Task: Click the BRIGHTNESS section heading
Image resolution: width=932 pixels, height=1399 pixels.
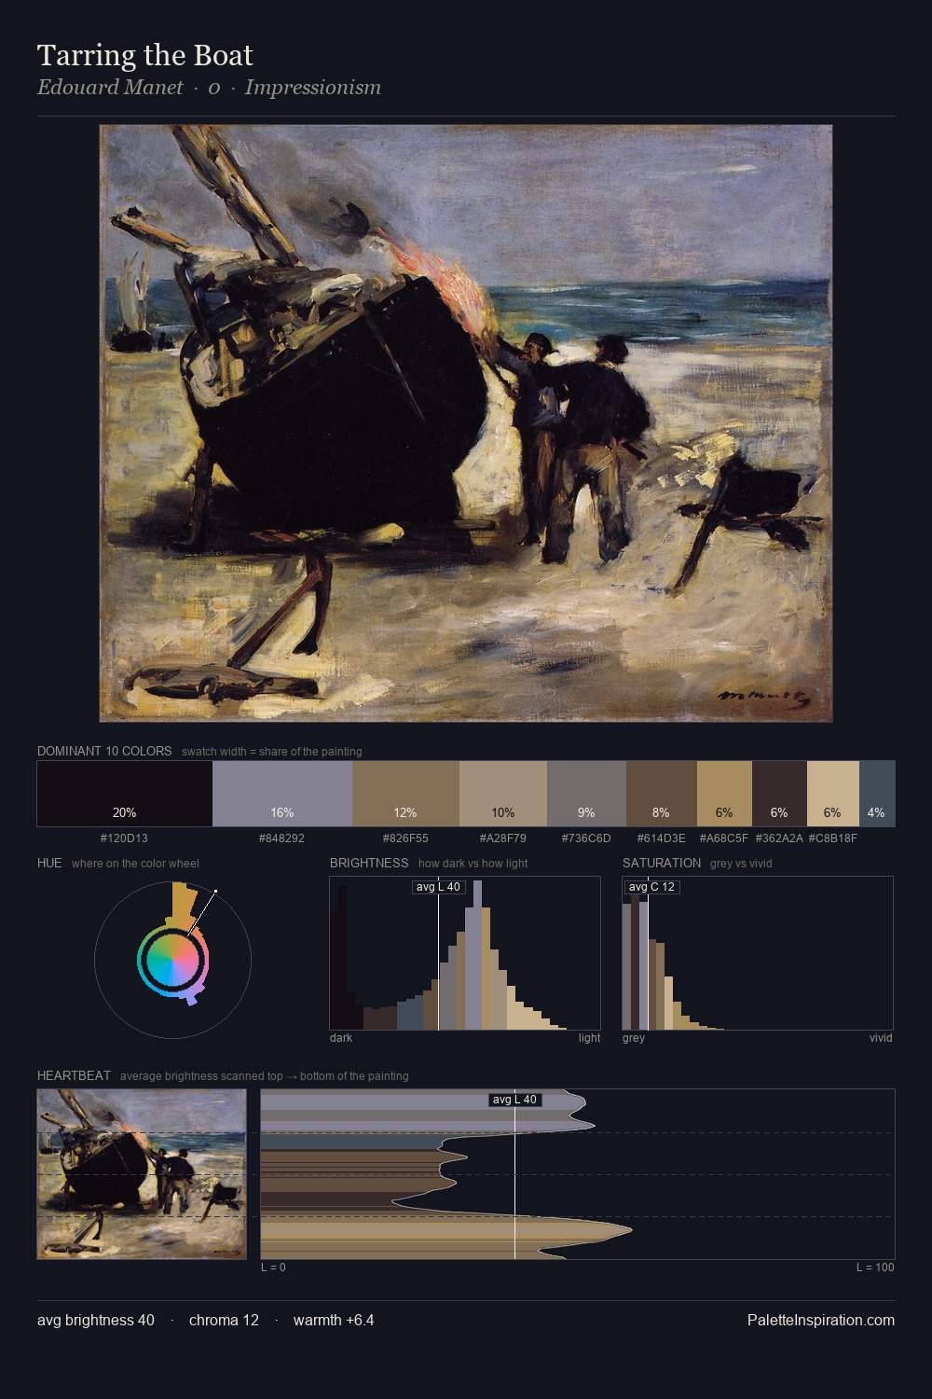Action: click(369, 863)
